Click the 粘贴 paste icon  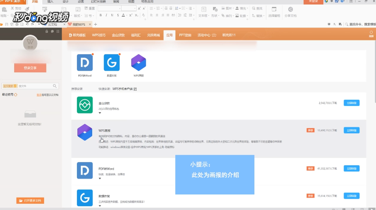coord(4,10)
